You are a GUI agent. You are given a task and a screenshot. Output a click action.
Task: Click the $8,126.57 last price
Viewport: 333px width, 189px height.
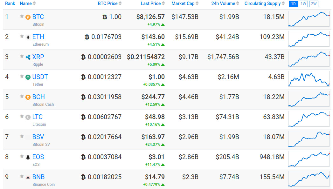pos(150,17)
